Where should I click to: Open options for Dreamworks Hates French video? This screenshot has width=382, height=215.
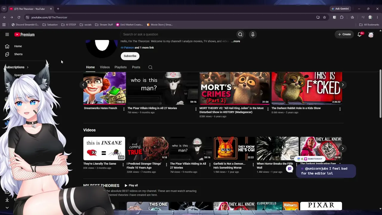coord(124,109)
